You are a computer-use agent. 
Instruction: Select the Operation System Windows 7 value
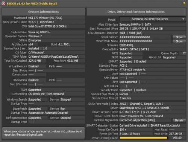click(35, 36)
